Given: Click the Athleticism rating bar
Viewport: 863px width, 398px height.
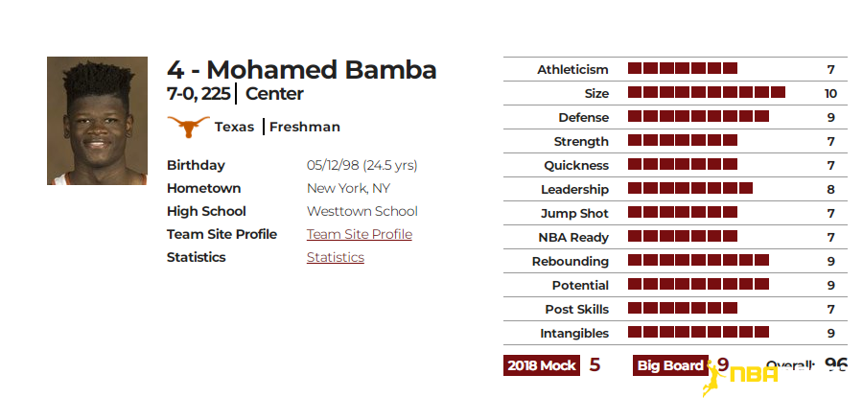Looking at the screenshot, I should 683,68.
